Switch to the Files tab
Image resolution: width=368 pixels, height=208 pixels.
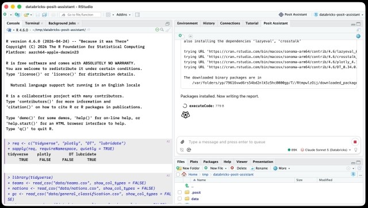pos(181,162)
